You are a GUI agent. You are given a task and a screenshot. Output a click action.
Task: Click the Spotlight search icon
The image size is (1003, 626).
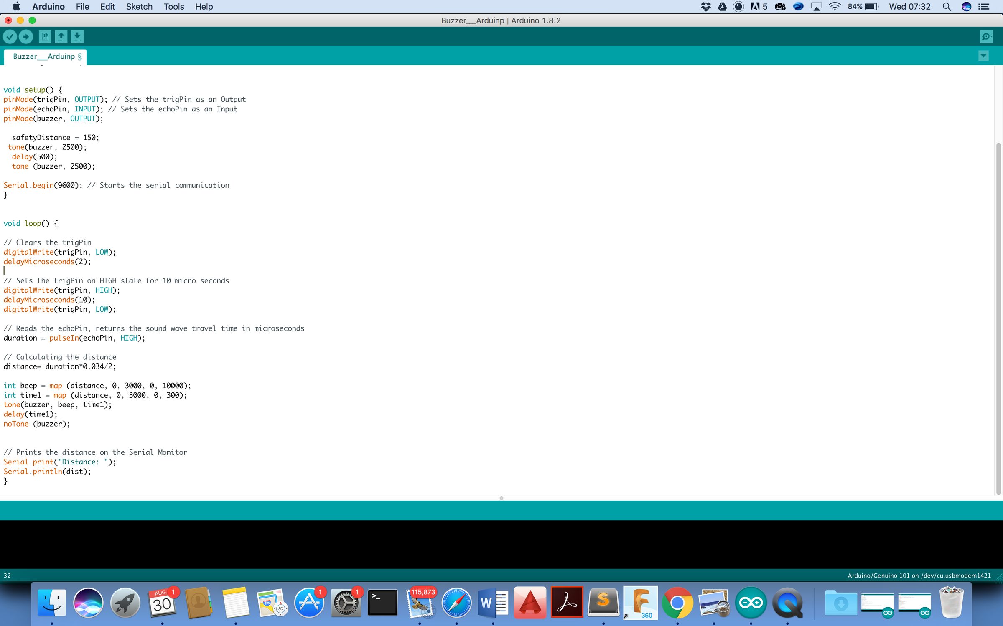pos(947,7)
